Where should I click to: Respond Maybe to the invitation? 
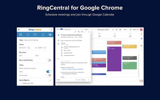[83, 80]
